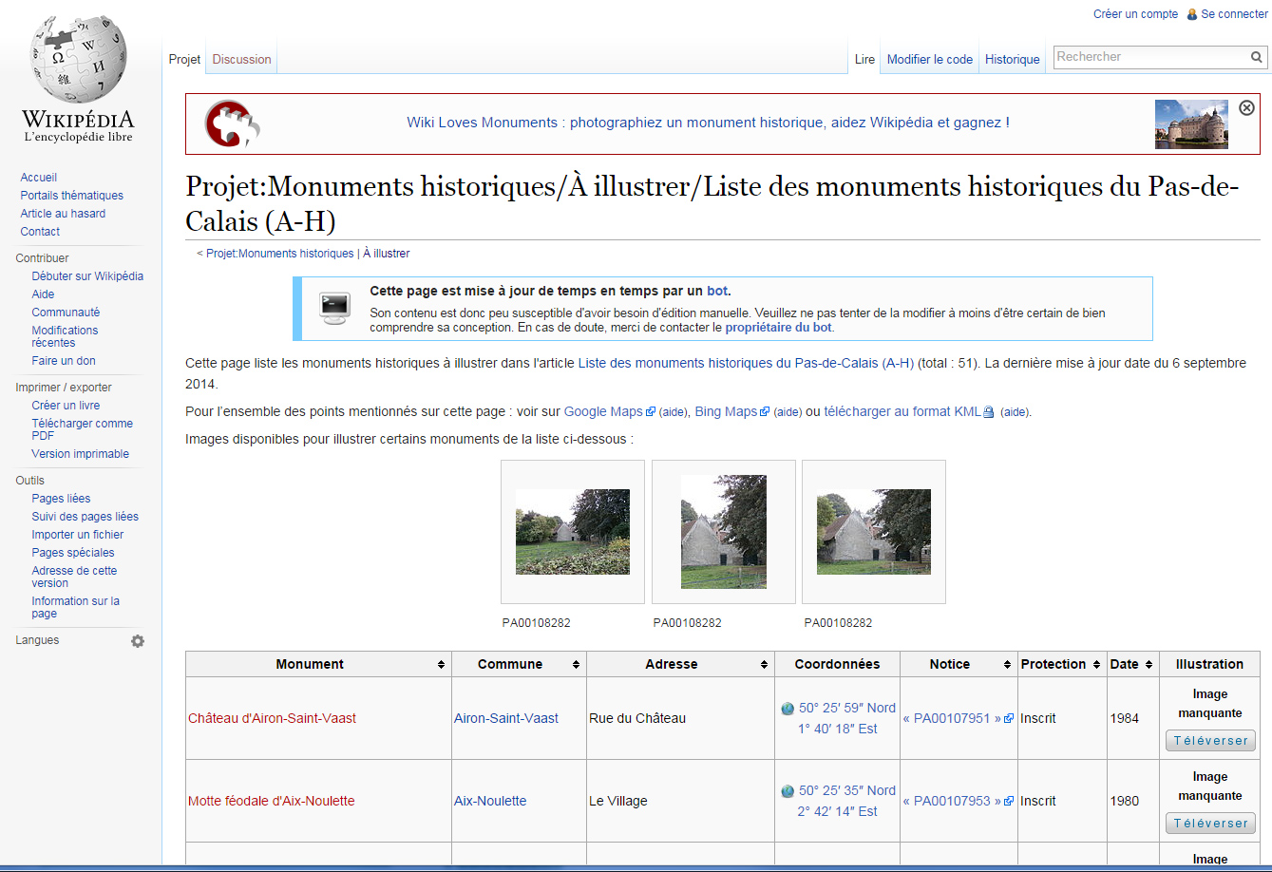Click the Wikipédia globe logo
Image resolution: width=1272 pixels, height=872 pixels.
tap(78, 59)
